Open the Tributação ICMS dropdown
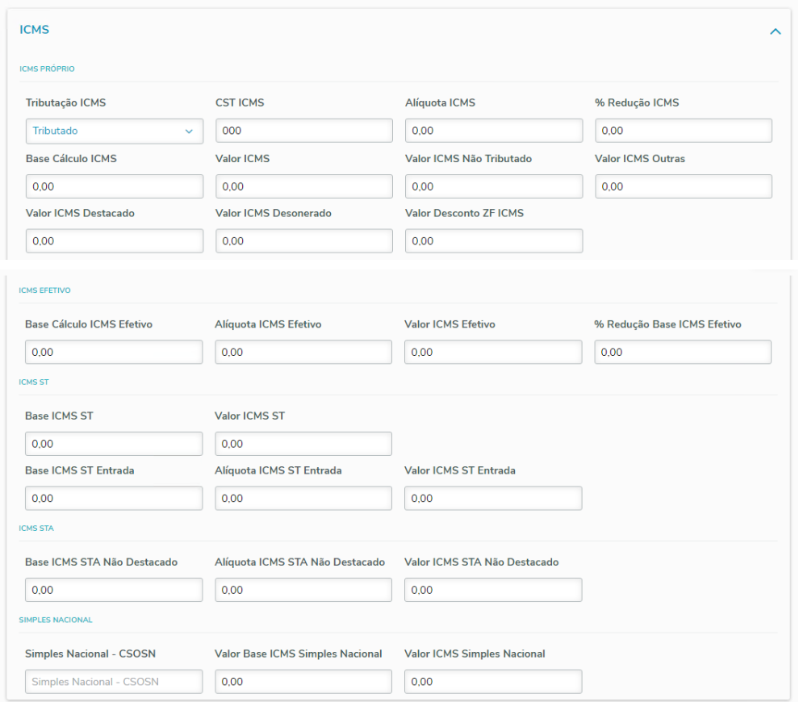The image size is (799, 706). point(114,131)
